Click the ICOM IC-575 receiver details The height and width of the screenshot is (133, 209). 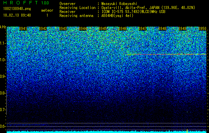click(x=133, y=12)
